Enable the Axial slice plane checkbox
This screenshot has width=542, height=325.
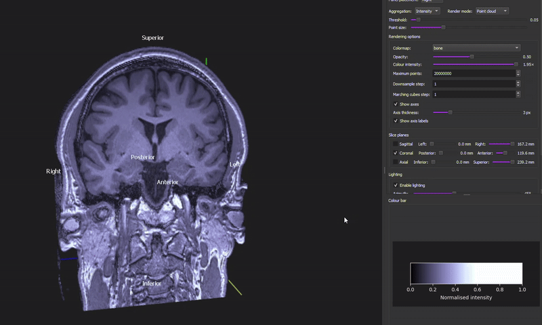(396, 162)
